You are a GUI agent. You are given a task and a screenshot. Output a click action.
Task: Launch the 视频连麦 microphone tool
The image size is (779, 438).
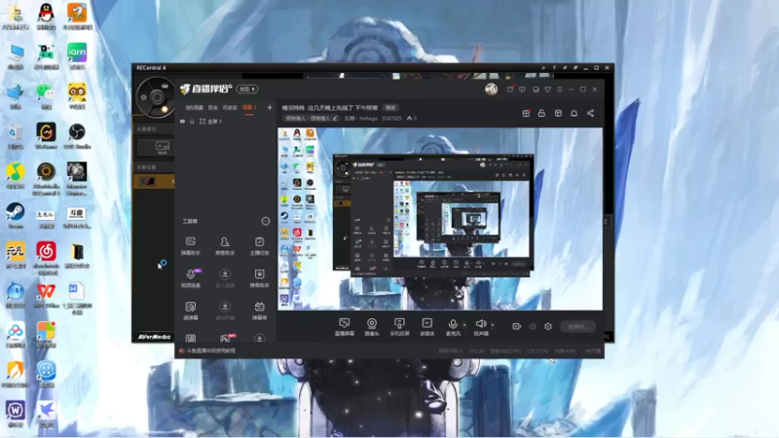[x=190, y=277]
